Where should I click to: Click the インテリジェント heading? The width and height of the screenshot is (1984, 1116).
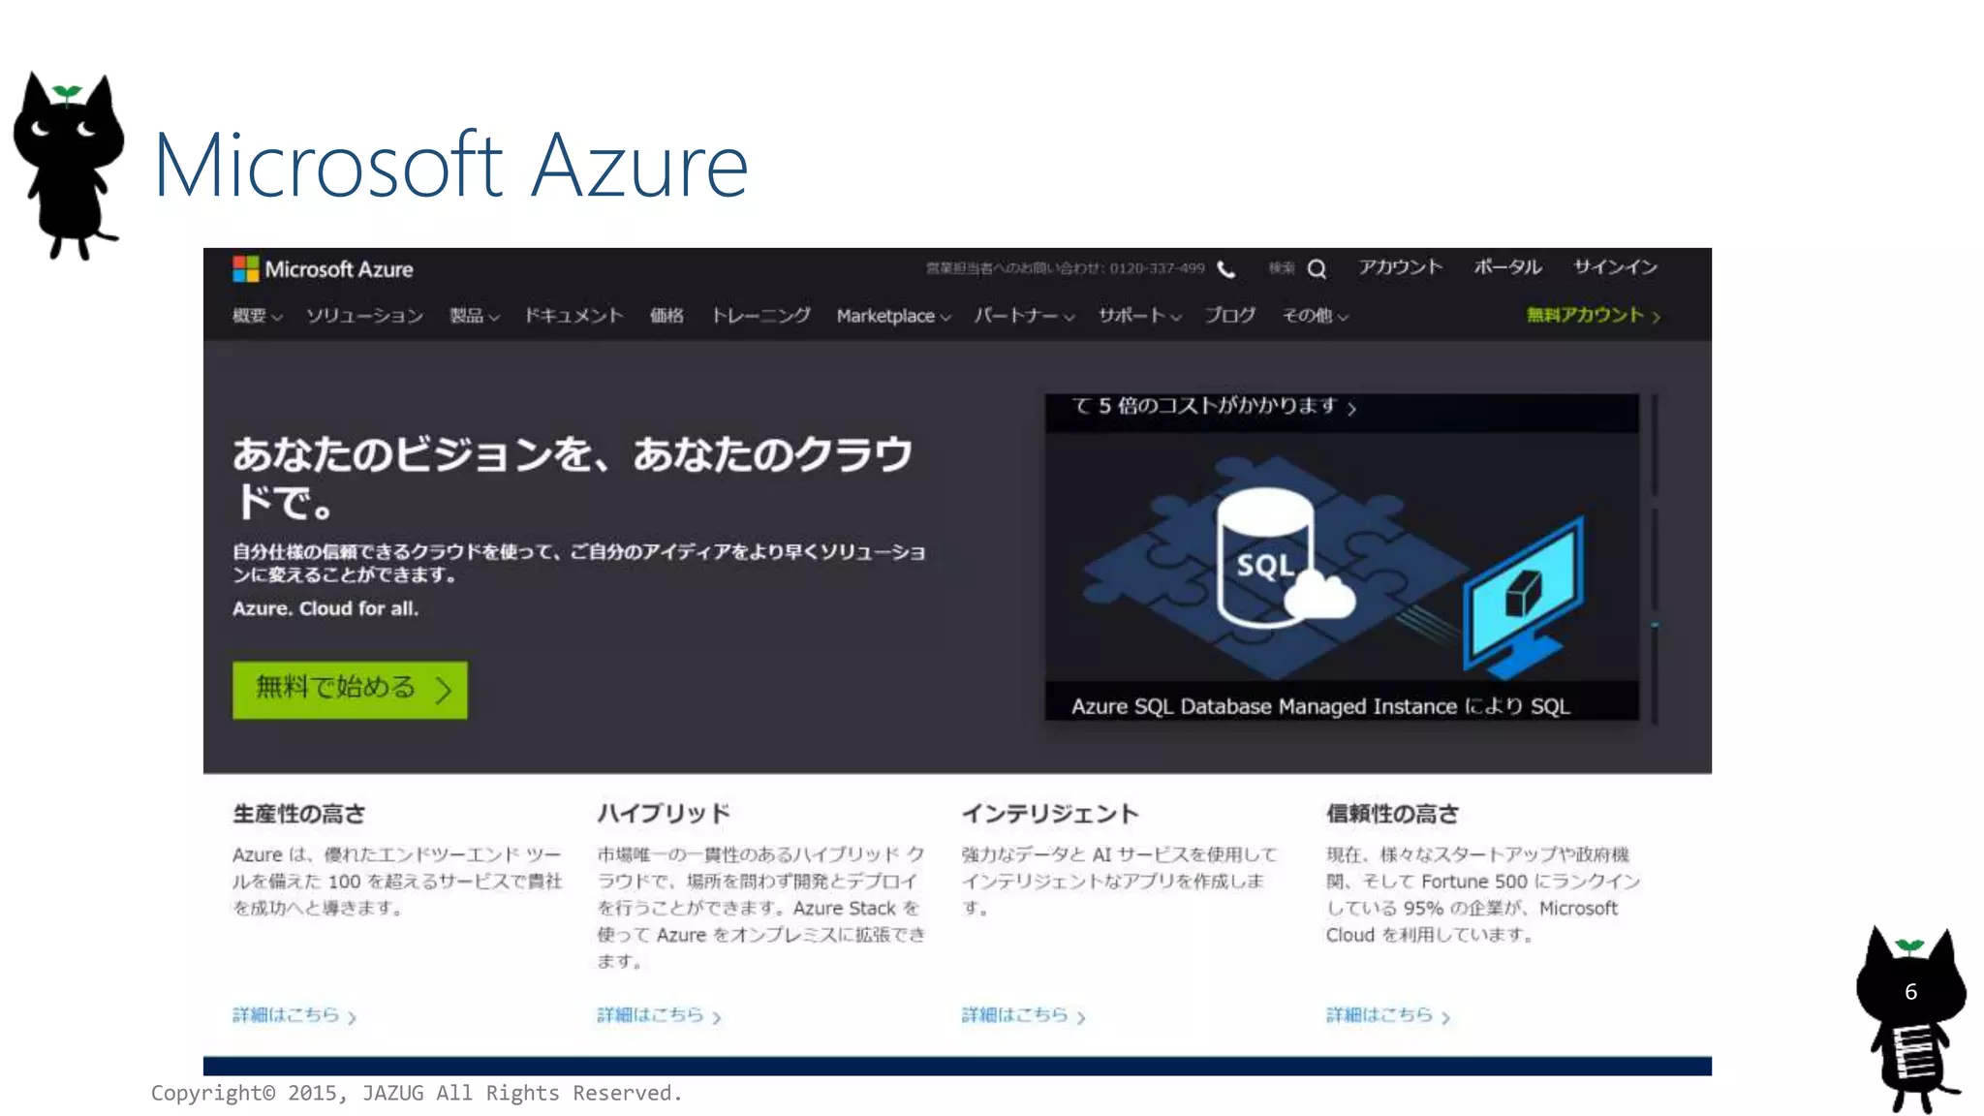(1049, 814)
